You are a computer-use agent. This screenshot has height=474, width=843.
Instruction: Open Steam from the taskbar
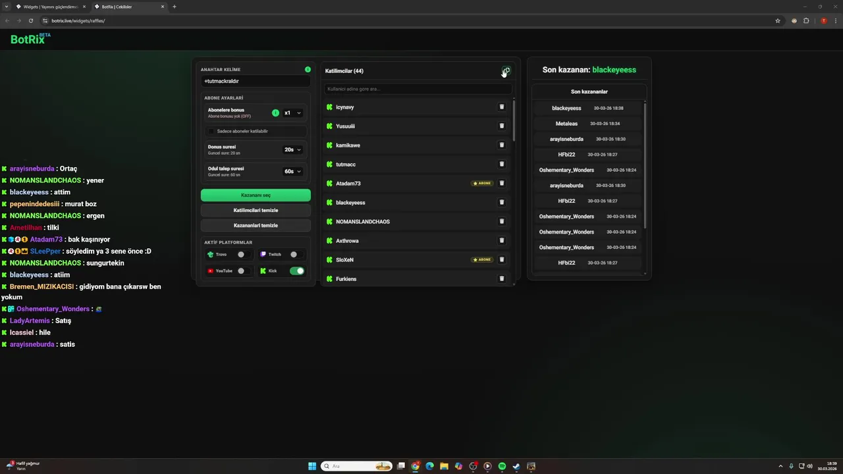point(516,466)
